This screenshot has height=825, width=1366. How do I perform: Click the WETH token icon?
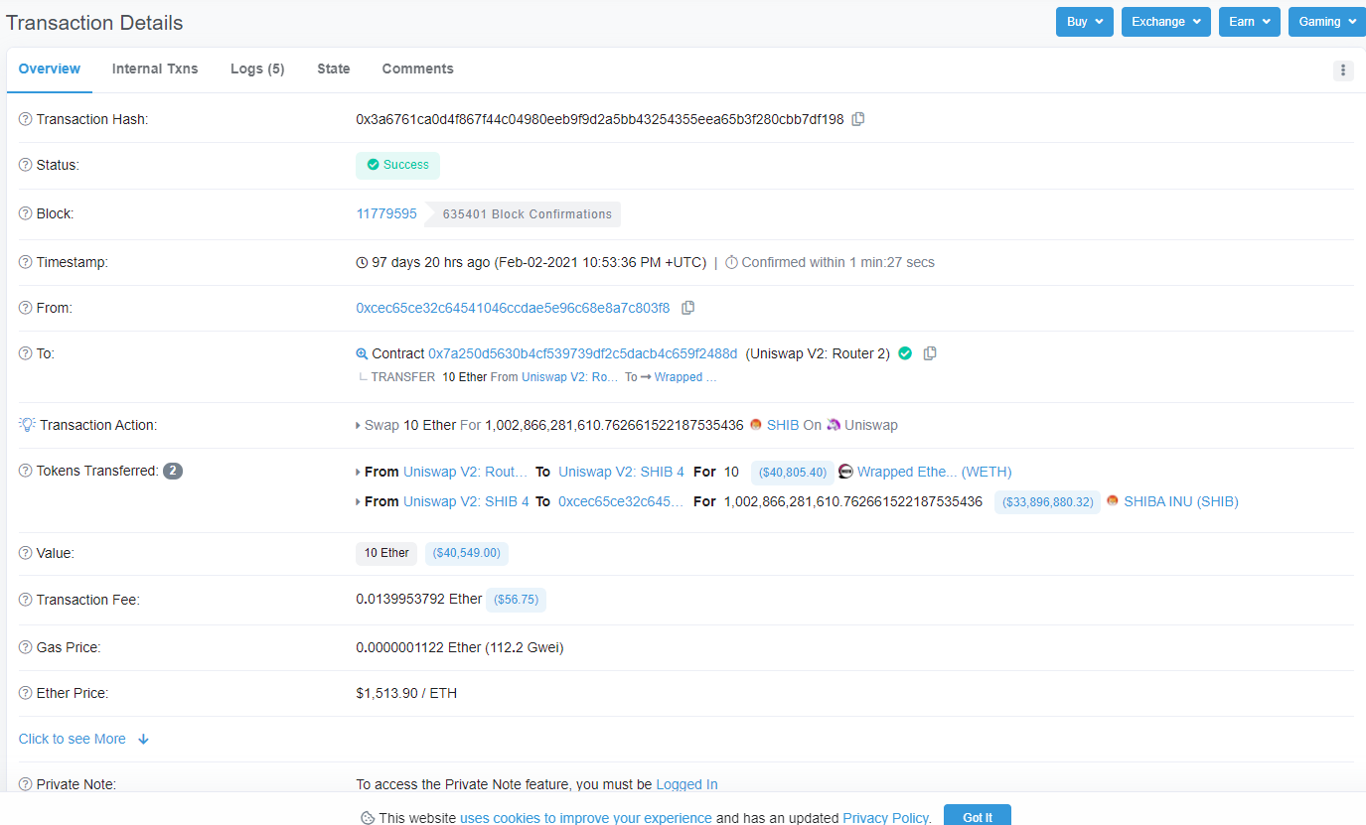846,472
